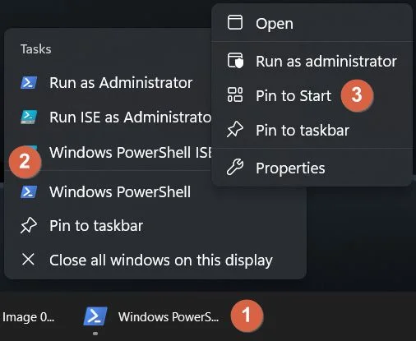Click the Windows PowerShell taskbar icon
416x341 pixels.
click(95, 316)
